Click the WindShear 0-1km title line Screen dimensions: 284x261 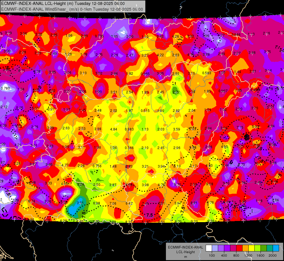point(72,9)
